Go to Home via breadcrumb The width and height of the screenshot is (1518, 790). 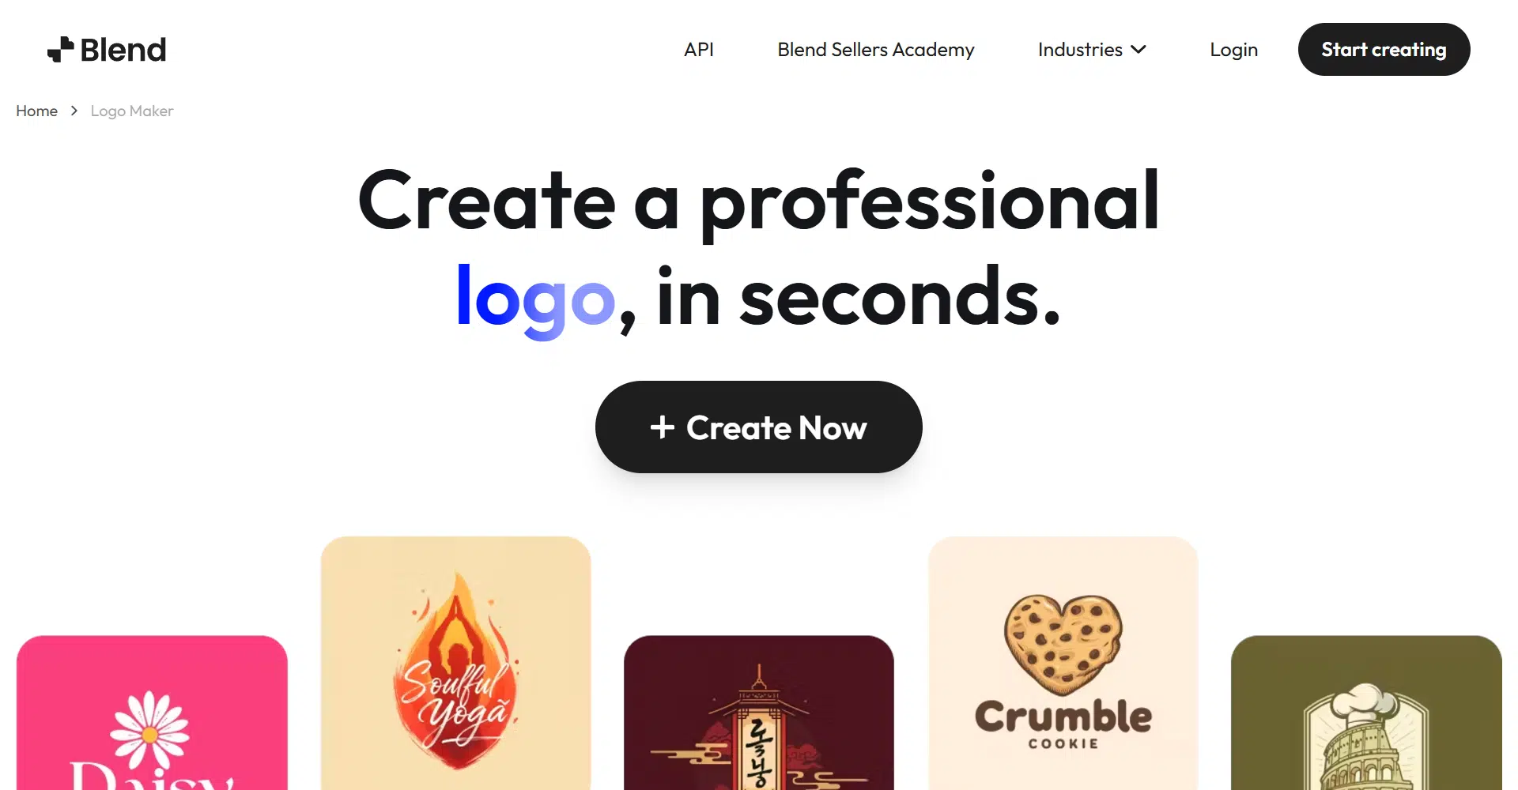36,111
